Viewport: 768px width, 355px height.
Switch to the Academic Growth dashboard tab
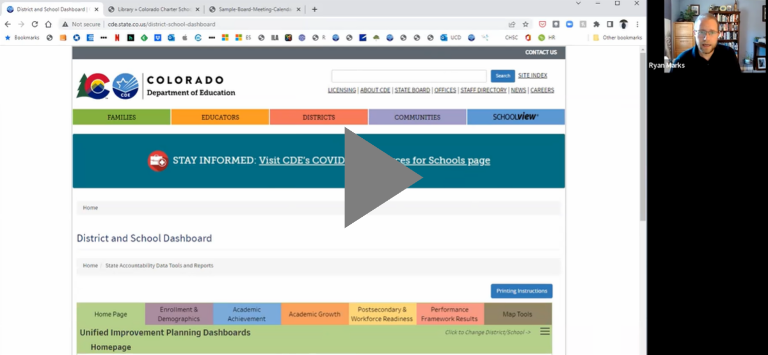(x=314, y=314)
